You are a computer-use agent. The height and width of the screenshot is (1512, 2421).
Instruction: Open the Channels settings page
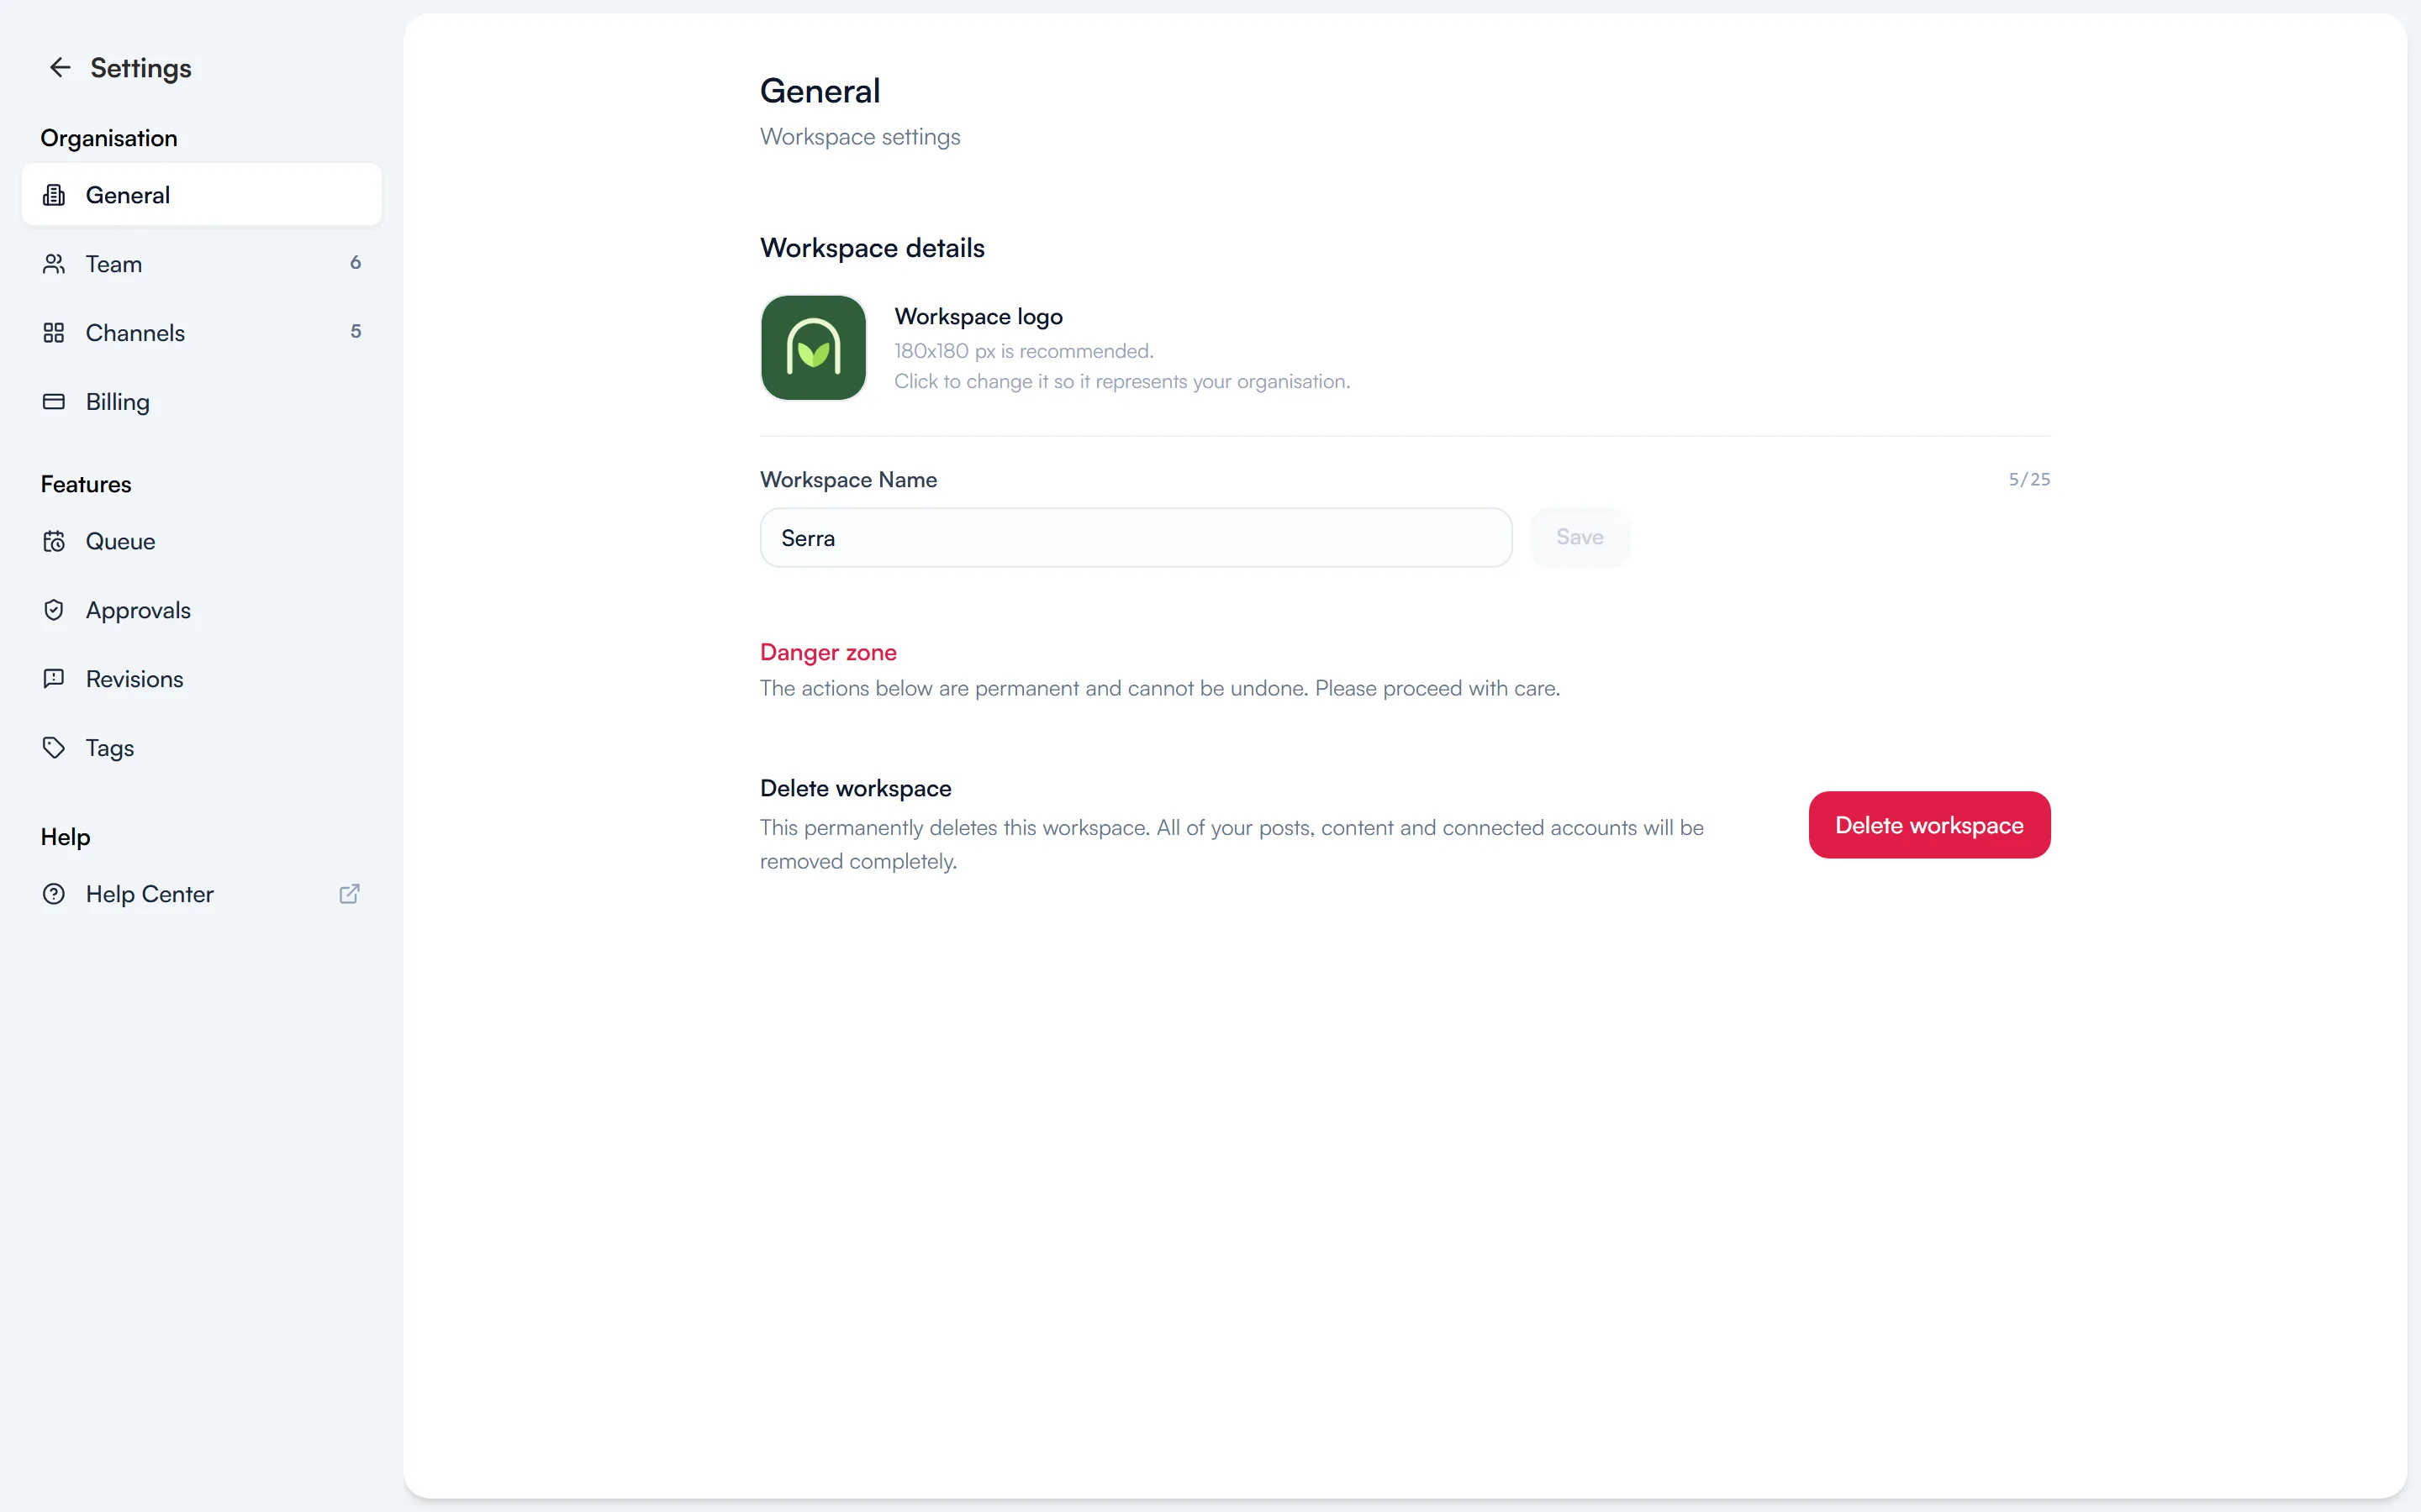[201, 333]
